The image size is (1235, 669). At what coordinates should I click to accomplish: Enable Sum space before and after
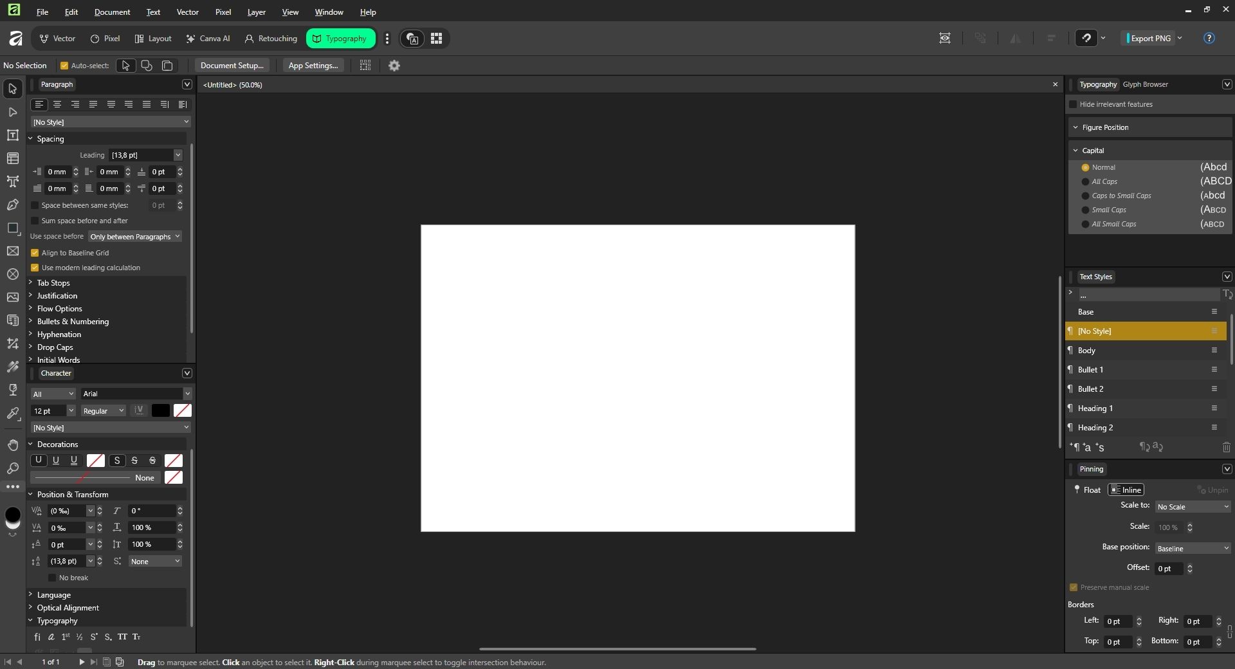(x=35, y=221)
